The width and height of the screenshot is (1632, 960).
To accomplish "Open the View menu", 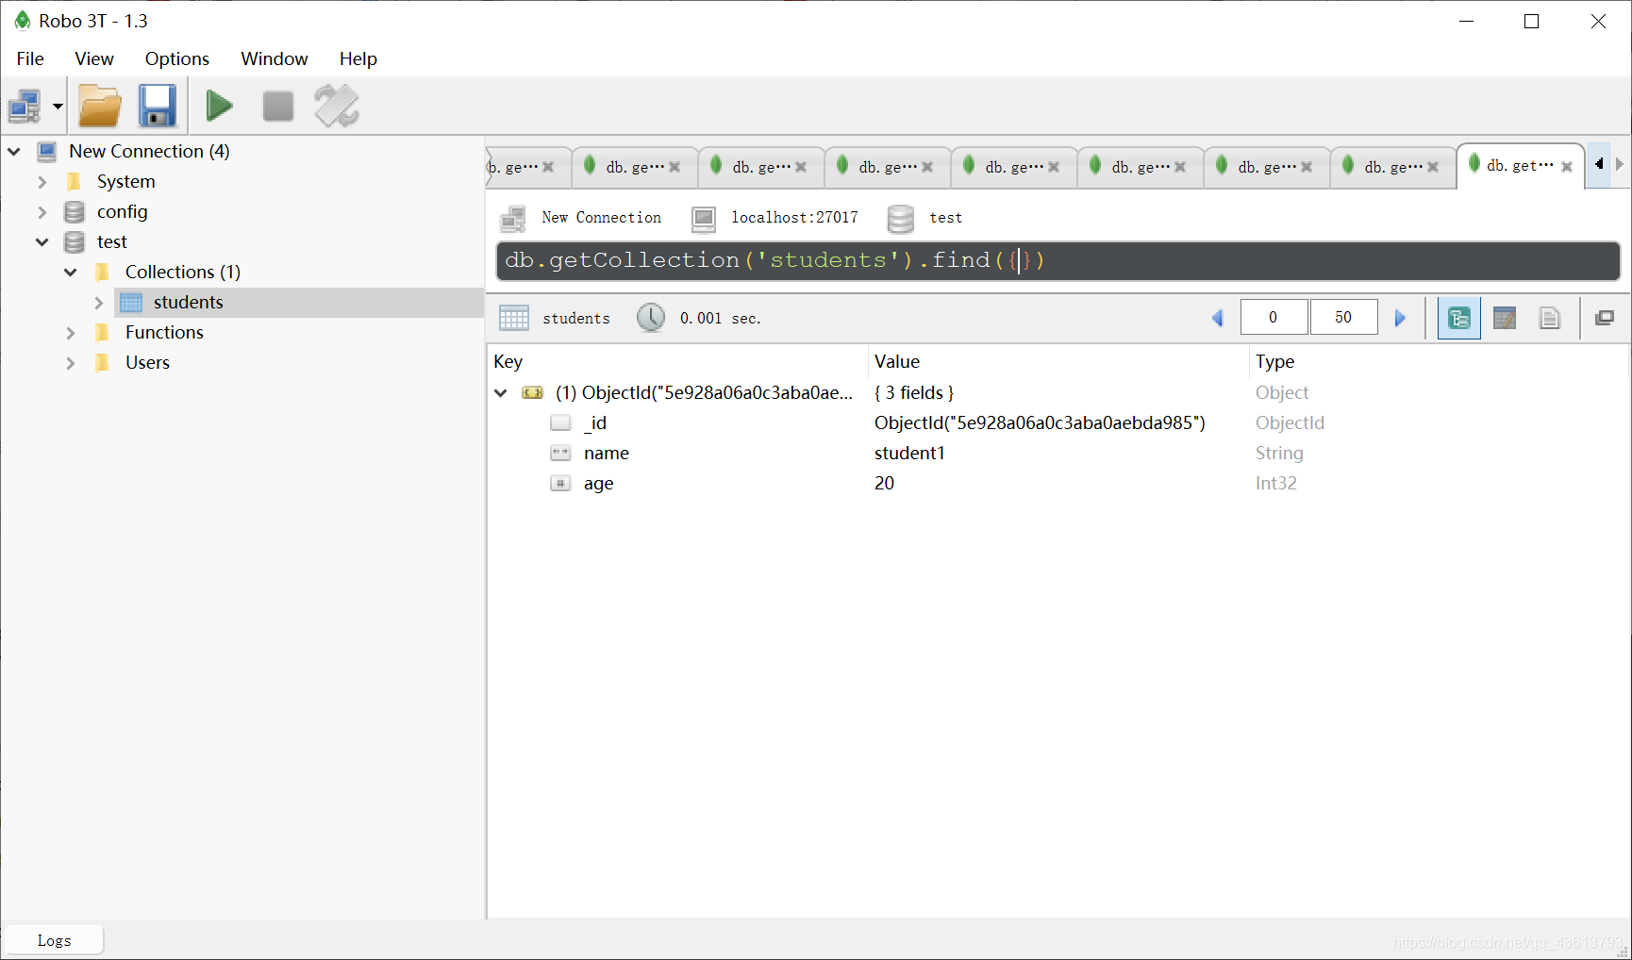I will 94,58.
